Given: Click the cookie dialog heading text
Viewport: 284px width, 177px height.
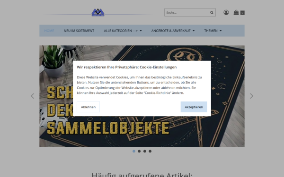Looking at the screenshot, I should tap(126, 67).
